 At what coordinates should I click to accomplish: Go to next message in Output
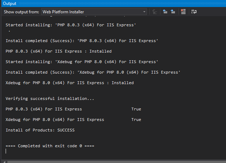(173, 12)
